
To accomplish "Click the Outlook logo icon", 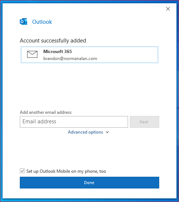I will point(23,22).
